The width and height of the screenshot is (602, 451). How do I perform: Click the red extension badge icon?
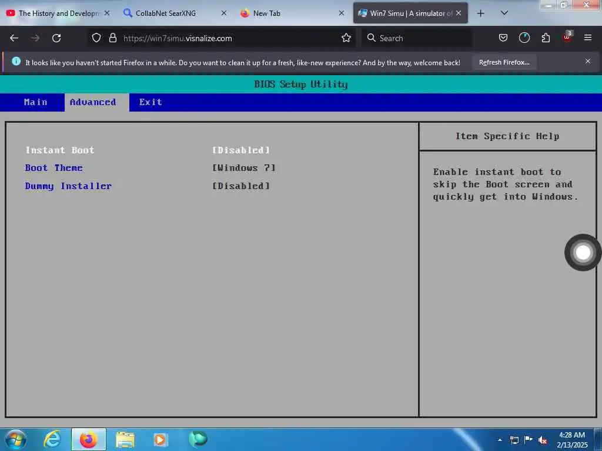567,37
